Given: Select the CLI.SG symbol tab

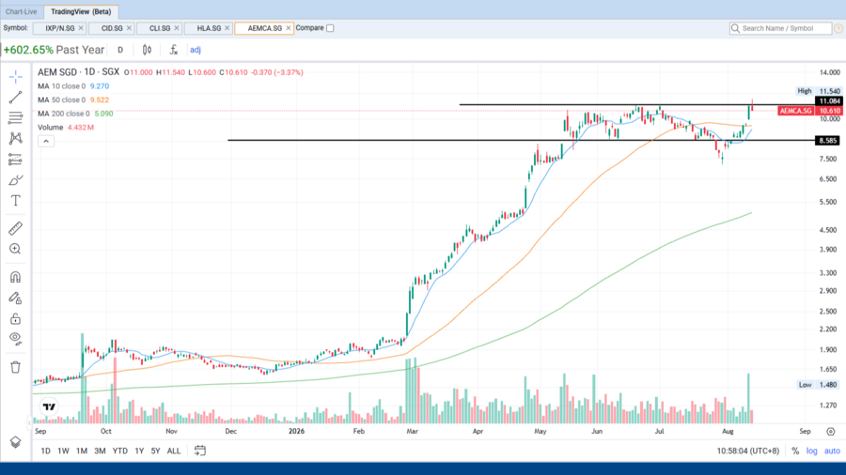Looking at the screenshot, I should click(160, 28).
